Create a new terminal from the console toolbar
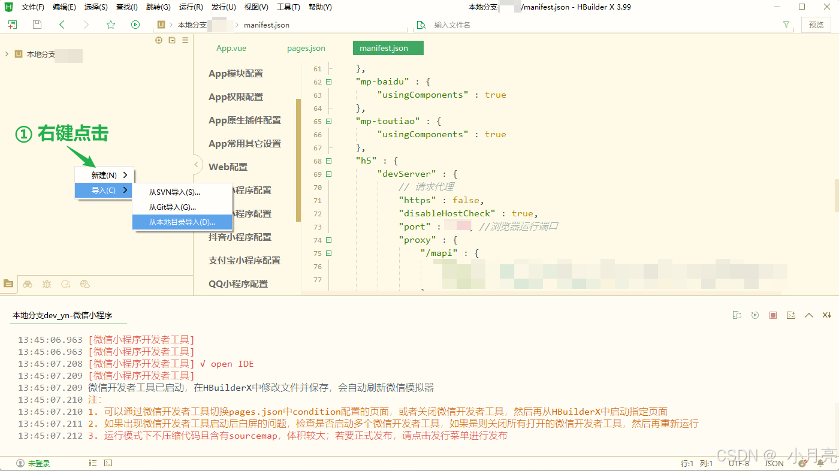839x471 pixels. point(791,315)
